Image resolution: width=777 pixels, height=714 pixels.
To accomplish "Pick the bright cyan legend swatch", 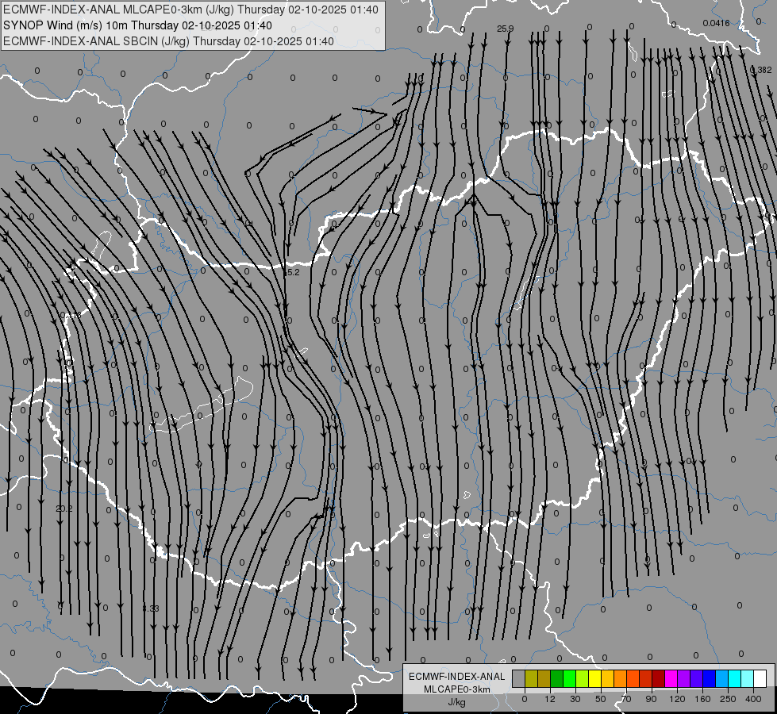I will click(x=736, y=678).
